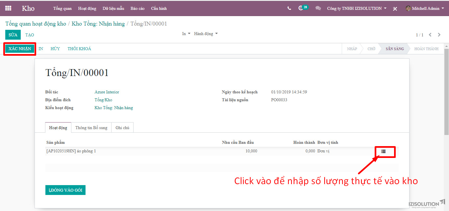The height and width of the screenshot is (211, 449).
Task: Click the XÁC NHẬN validate button
Action: tap(20, 48)
